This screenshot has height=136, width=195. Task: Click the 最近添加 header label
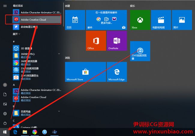pos(18,6)
